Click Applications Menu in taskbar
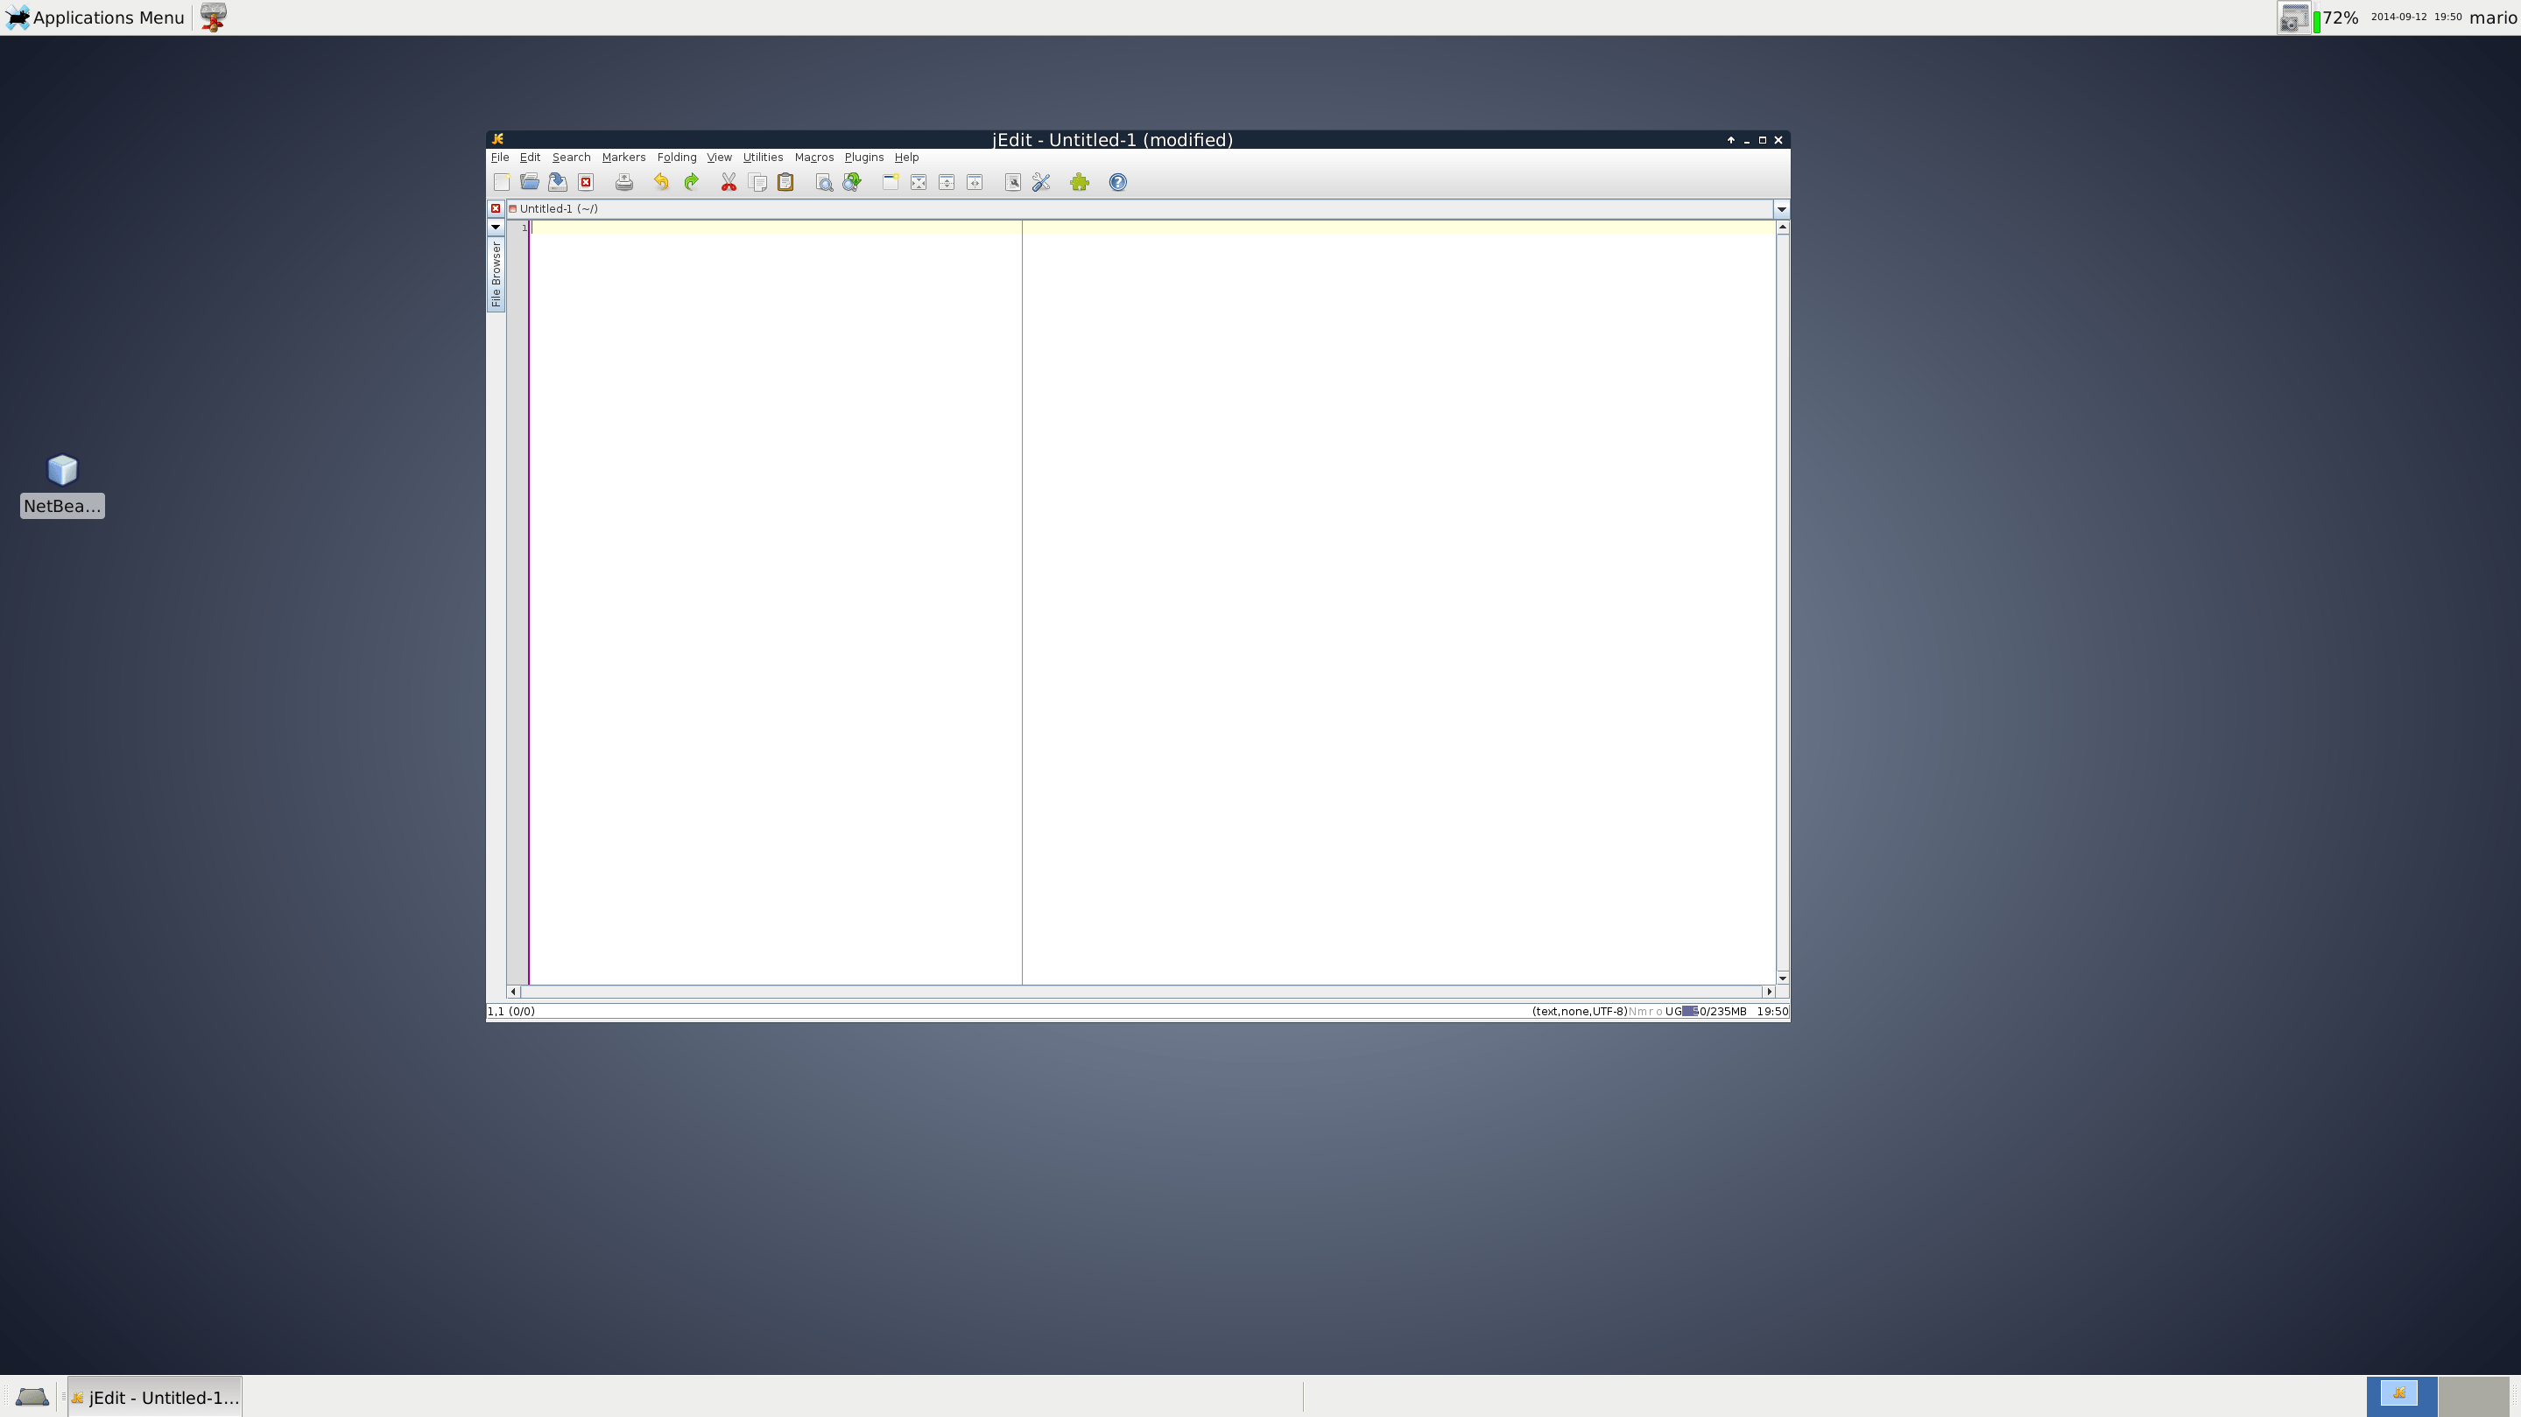The image size is (2521, 1417). click(95, 18)
